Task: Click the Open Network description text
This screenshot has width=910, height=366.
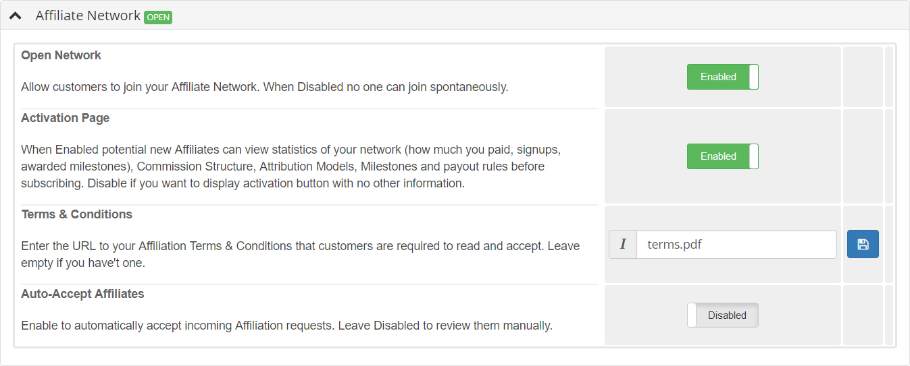Action: 264,87
